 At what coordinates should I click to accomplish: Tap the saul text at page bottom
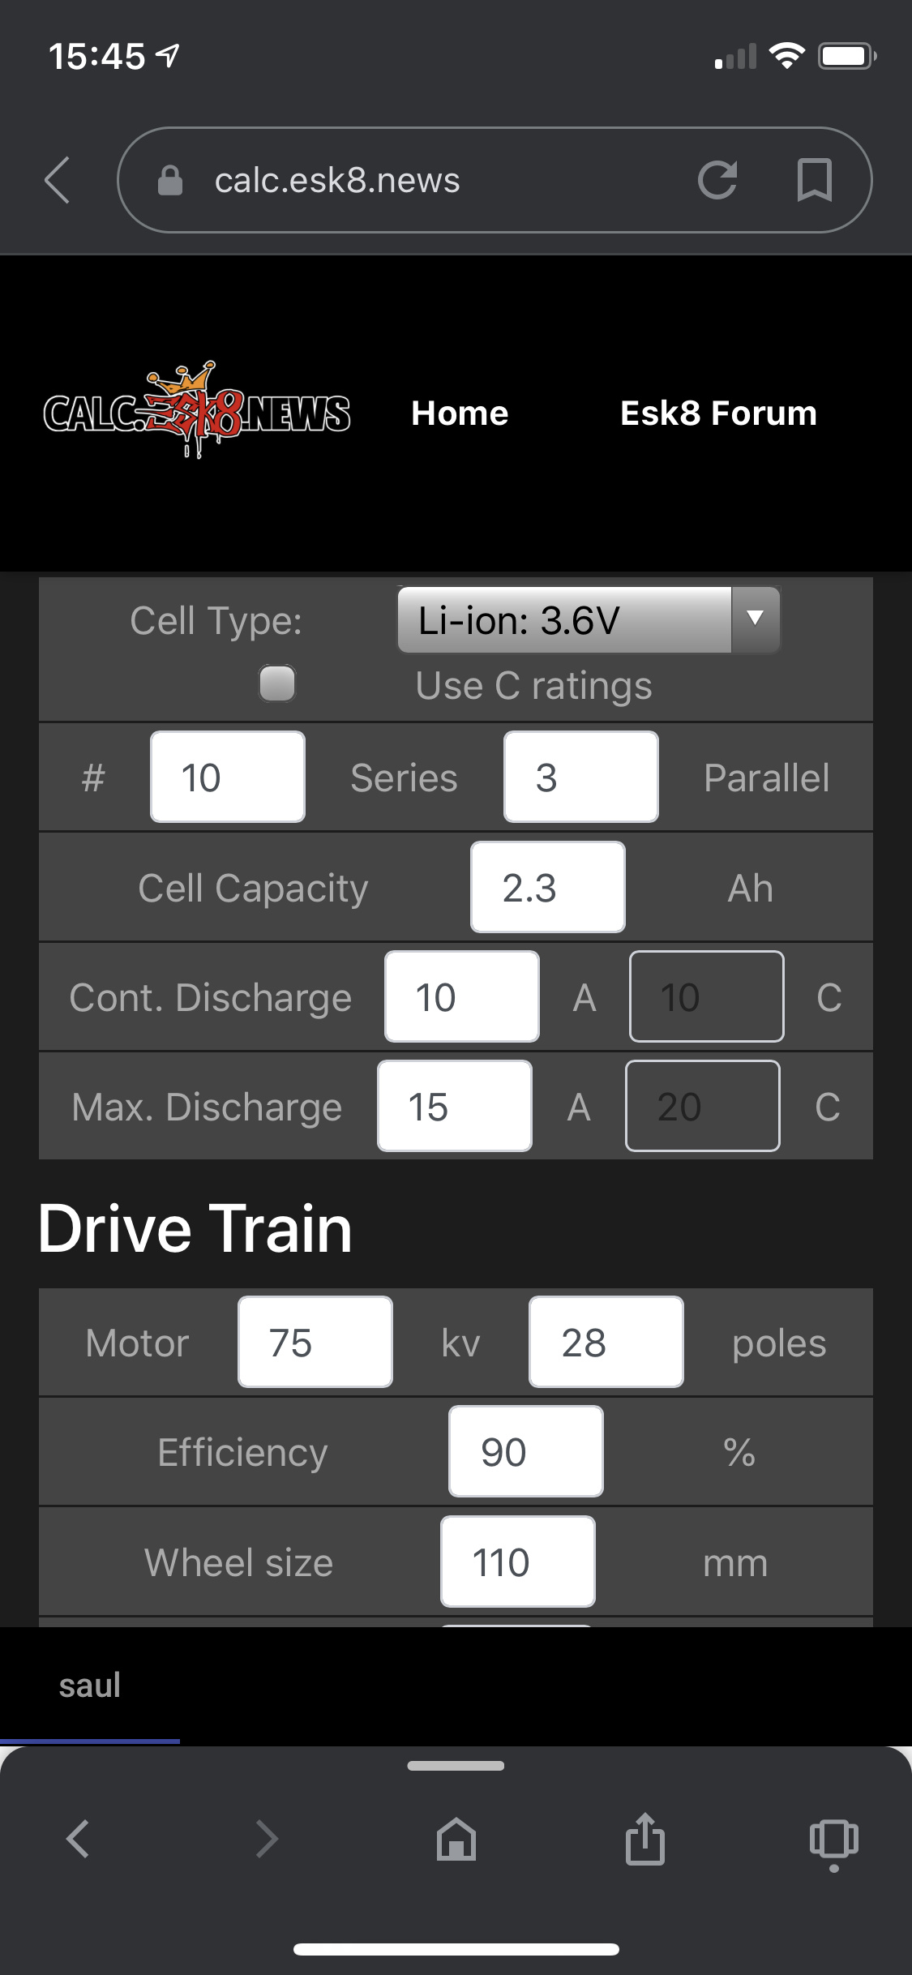(x=90, y=1685)
